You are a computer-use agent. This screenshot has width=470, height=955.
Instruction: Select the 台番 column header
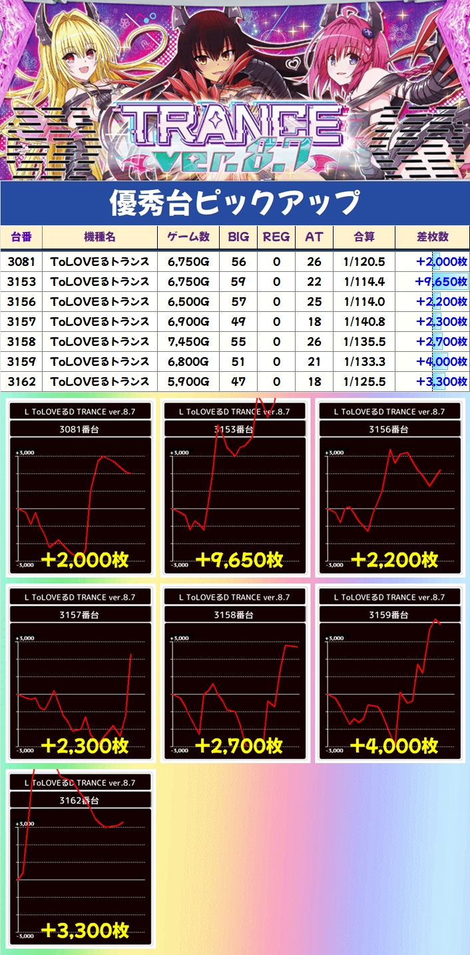21,237
